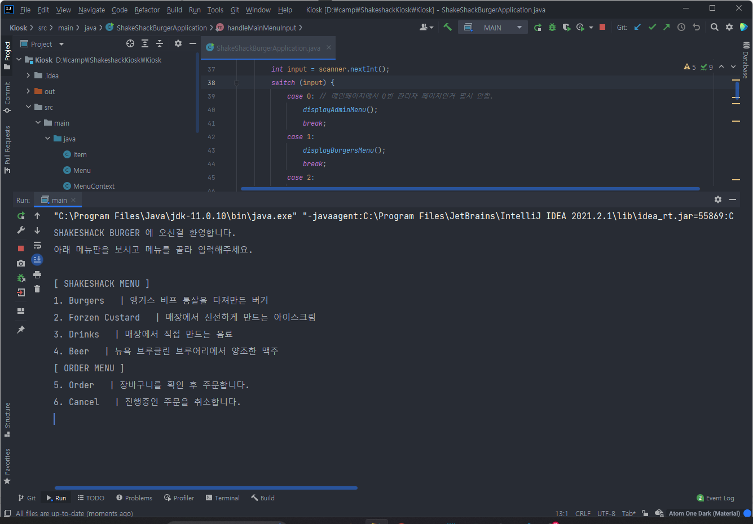This screenshot has height=524, width=753.
Task: Open the Problems tool tab
Action: 134,498
